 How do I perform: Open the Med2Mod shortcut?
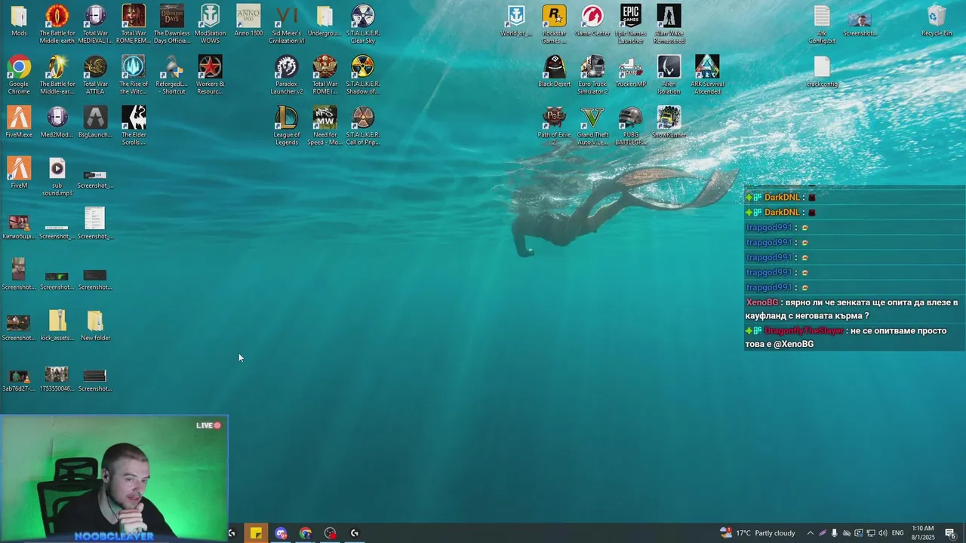57,121
